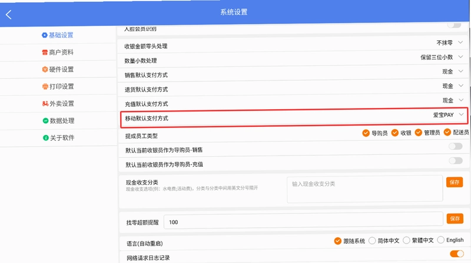Click the 输入现金收支分类 text area

pyautogui.click(x=364, y=189)
